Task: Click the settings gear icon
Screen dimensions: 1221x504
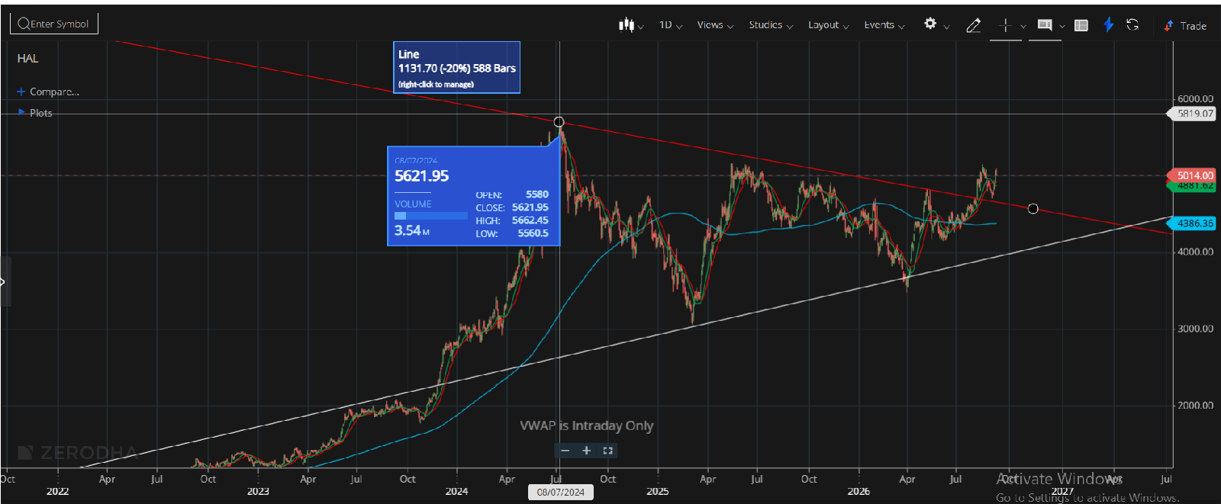Action: pyautogui.click(x=930, y=24)
